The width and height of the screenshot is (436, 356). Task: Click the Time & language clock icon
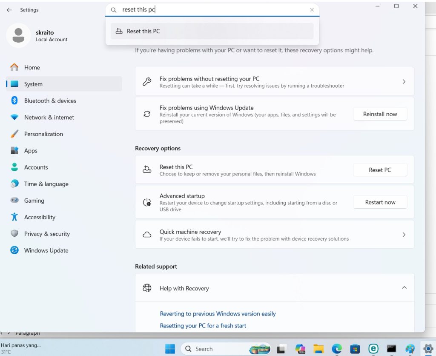pyautogui.click(x=14, y=184)
